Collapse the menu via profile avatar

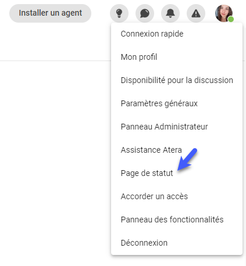click(224, 13)
